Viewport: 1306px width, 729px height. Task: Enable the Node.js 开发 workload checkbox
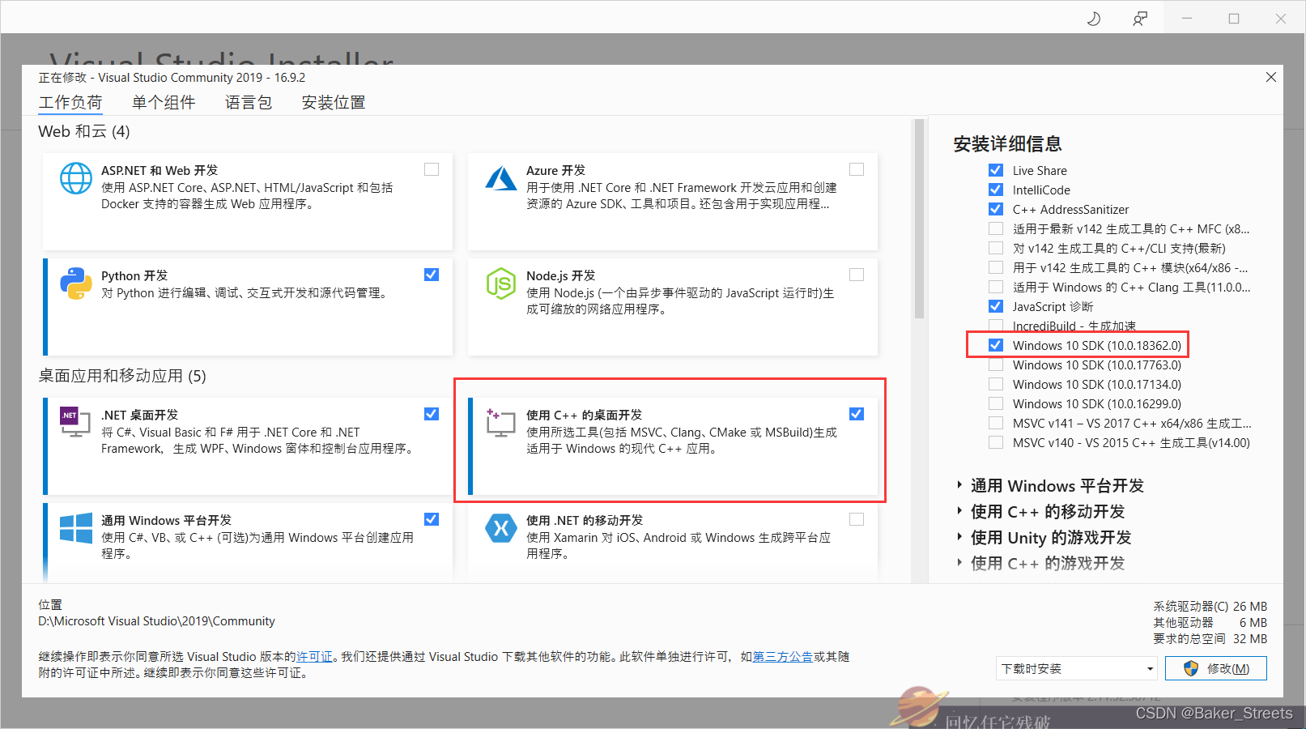click(857, 275)
